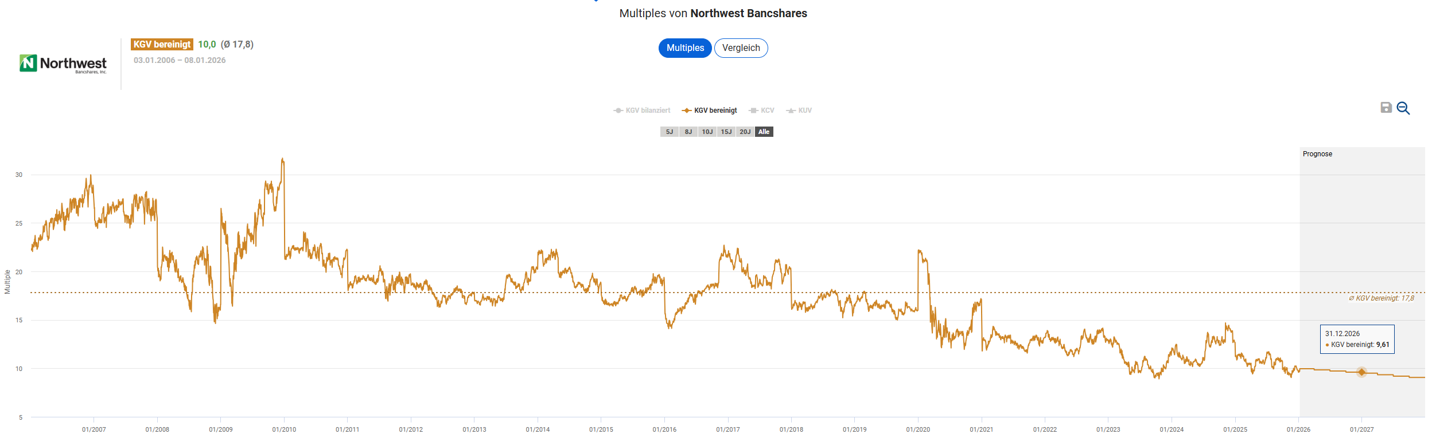The width and height of the screenshot is (1432, 442).
Task: Click the orange KGV bereinigt label badge
Action: tap(162, 45)
